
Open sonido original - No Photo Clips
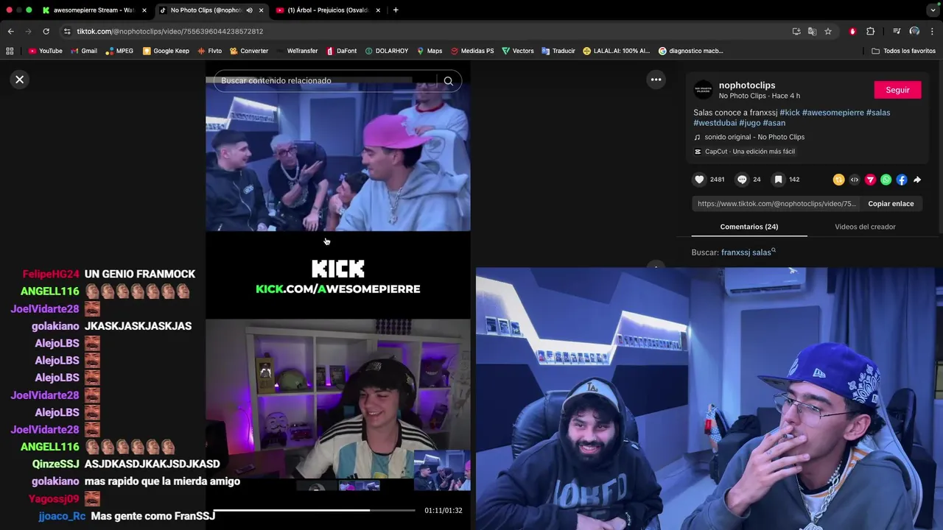(754, 137)
